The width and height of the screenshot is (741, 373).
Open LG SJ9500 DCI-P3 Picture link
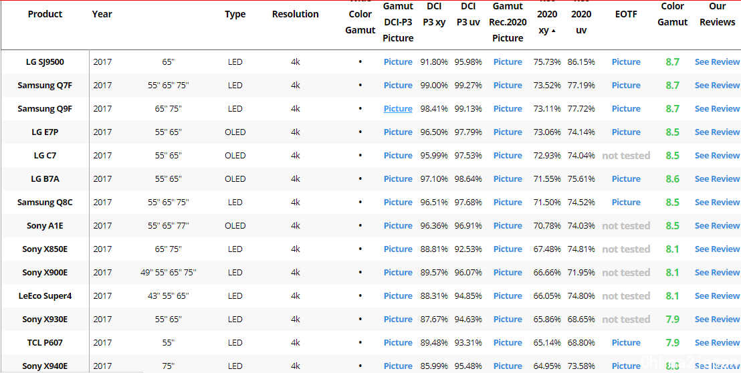pyautogui.click(x=398, y=62)
